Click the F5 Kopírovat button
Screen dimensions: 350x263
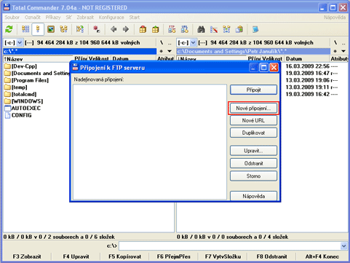pos(125,256)
